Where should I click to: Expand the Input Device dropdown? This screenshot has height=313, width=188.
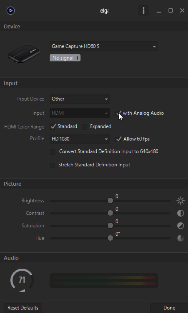(x=80, y=99)
